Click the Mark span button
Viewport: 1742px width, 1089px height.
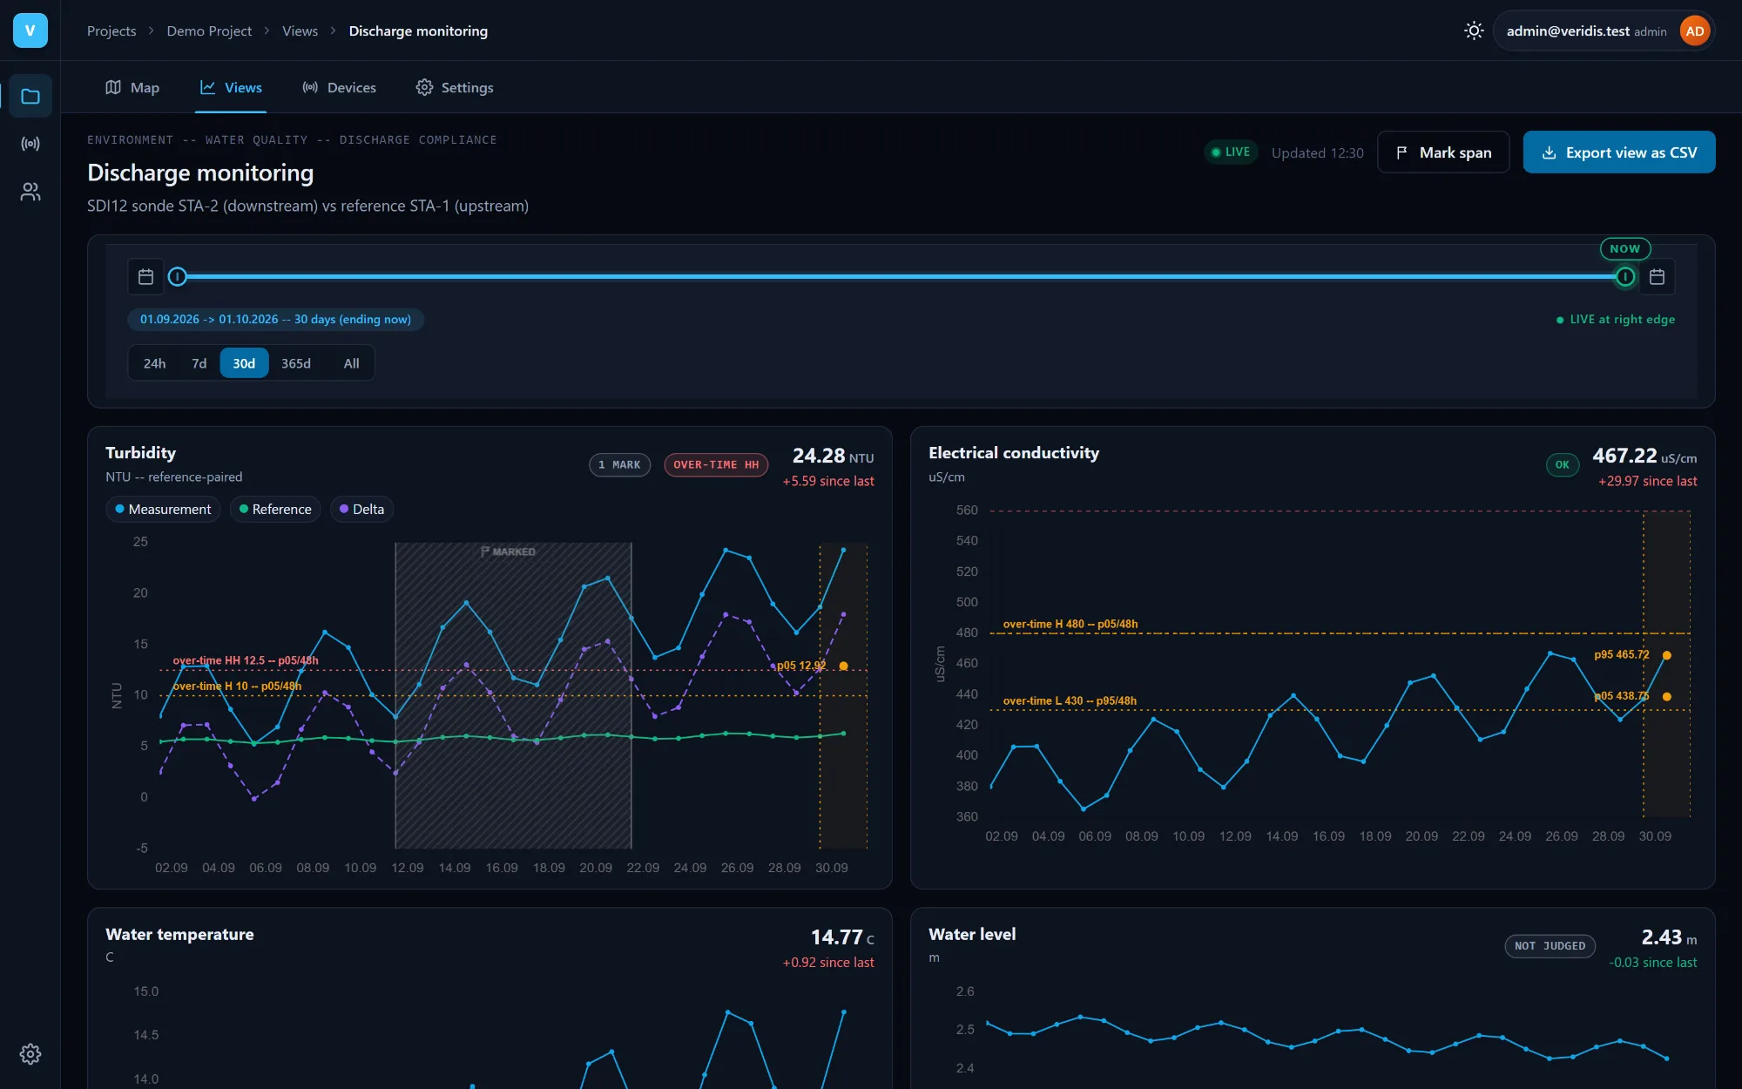tap(1443, 152)
